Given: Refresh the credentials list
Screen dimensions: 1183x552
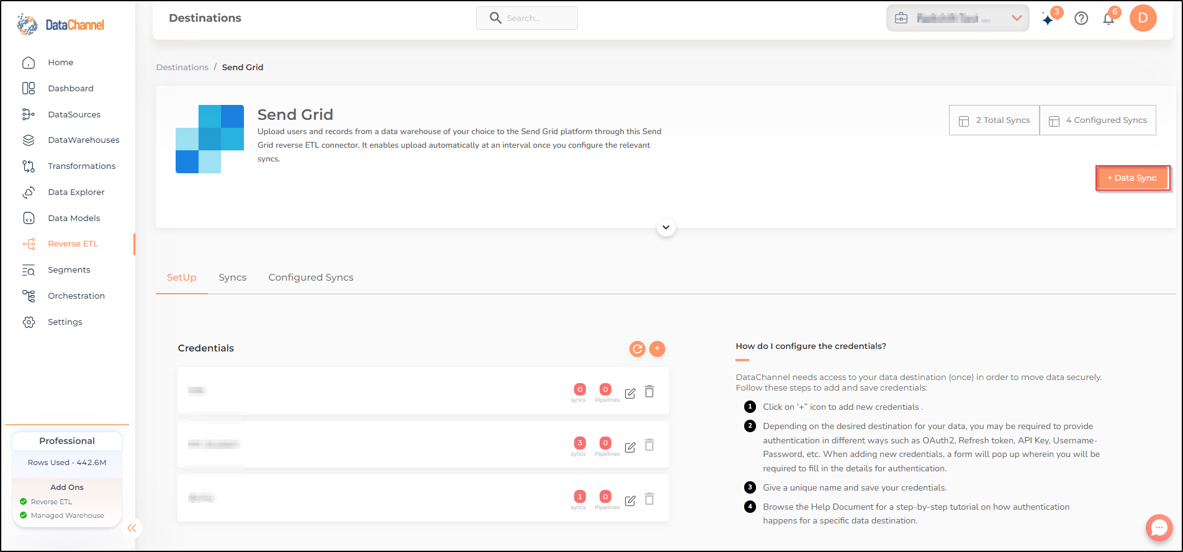Looking at the screenshot, I should pos(637,349).
